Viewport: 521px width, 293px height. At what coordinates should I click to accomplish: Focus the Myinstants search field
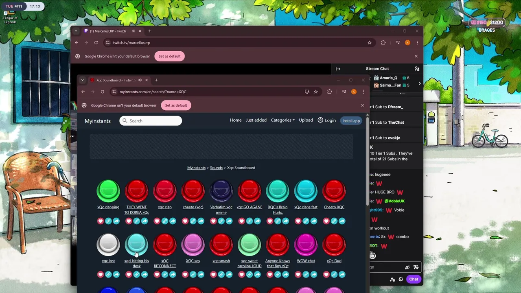151,121
